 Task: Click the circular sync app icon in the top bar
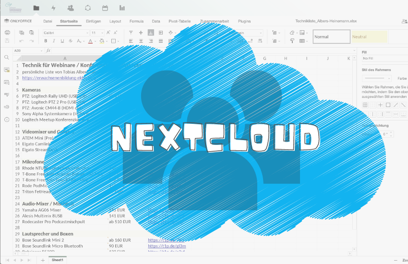(x=88, y=8)
